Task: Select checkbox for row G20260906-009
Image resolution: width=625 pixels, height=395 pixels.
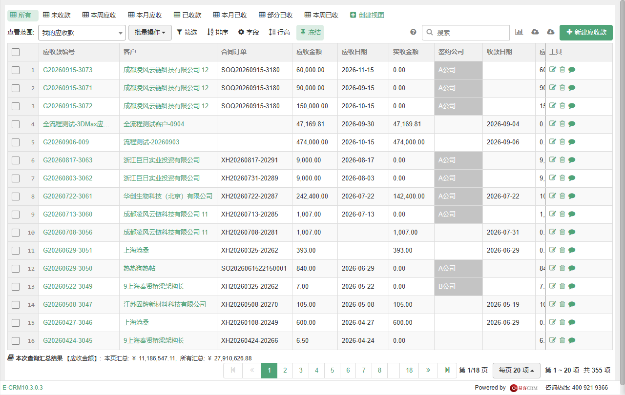Action: (x=16, y=142)
